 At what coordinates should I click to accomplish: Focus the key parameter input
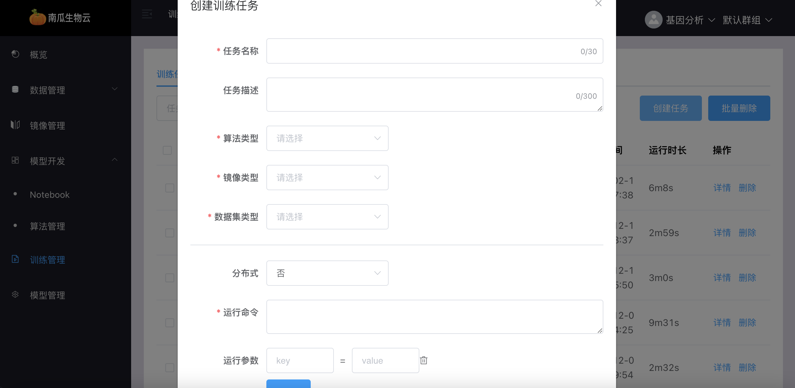(x=300, y=360)
